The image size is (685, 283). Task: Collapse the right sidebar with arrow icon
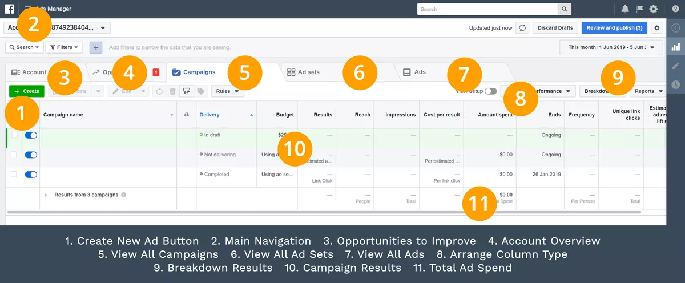click(x=676, y=28)
